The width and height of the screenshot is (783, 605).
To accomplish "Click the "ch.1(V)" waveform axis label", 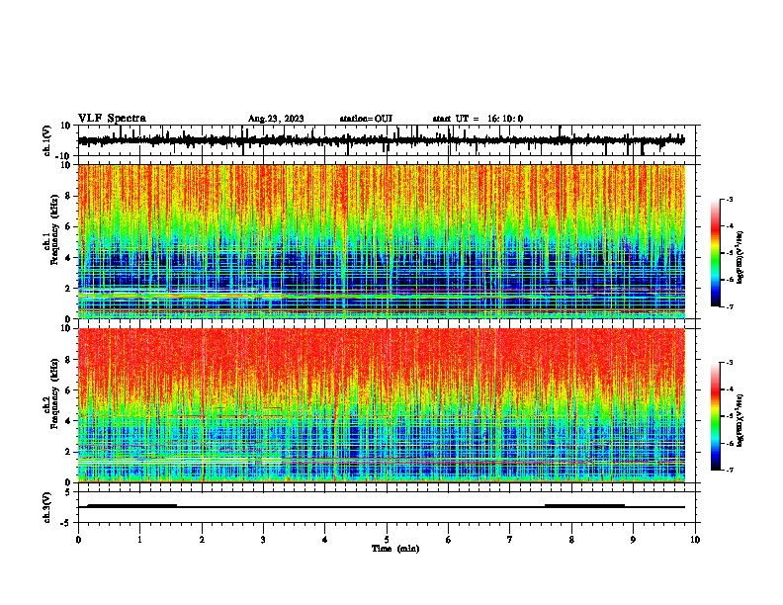I will pyautogui.click(x=47, y=140).
